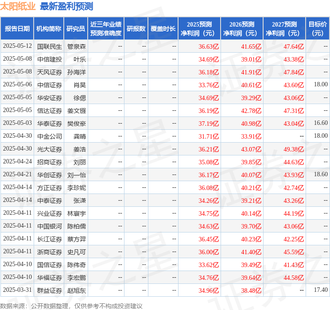
Task: Select the 中信证券 institution cell
Action: (x=50, y=85)
